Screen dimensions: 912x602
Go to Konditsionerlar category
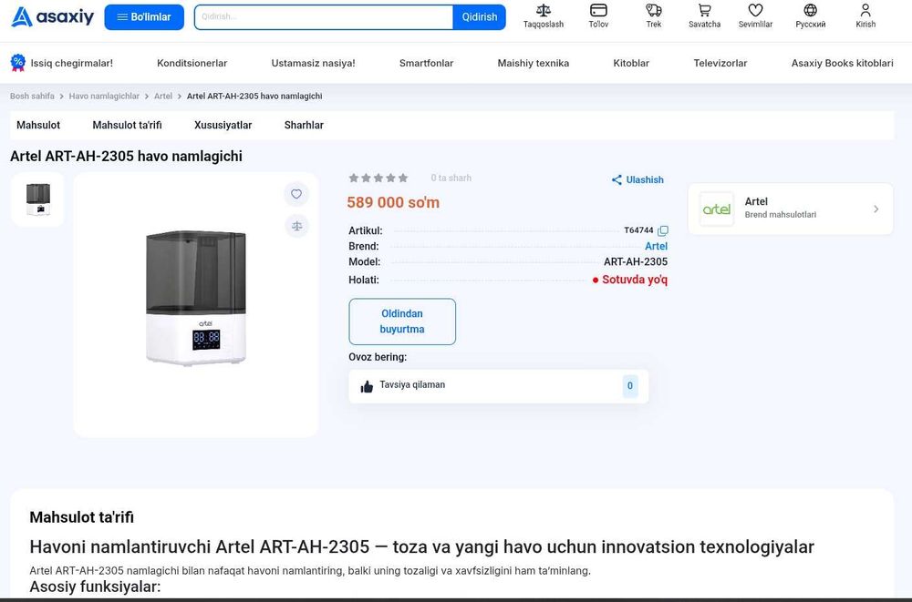point(192,63)
